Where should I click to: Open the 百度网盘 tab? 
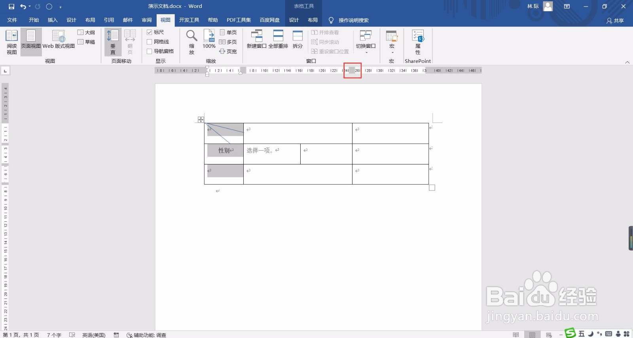coord(270,20)
